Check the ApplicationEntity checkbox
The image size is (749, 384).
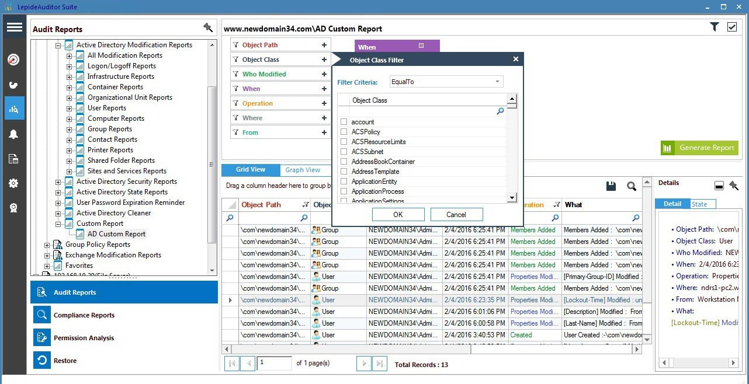pyautogui.click(x=344, y=181)
